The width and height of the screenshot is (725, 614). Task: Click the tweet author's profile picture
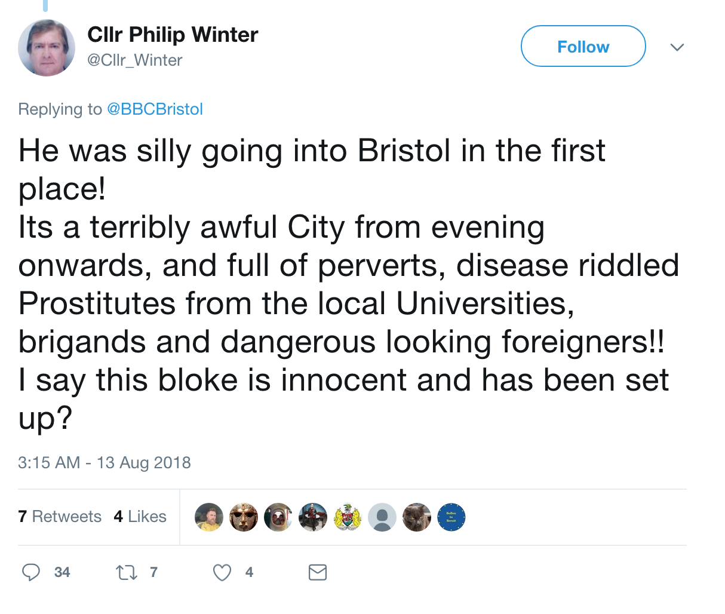(47, 48)
